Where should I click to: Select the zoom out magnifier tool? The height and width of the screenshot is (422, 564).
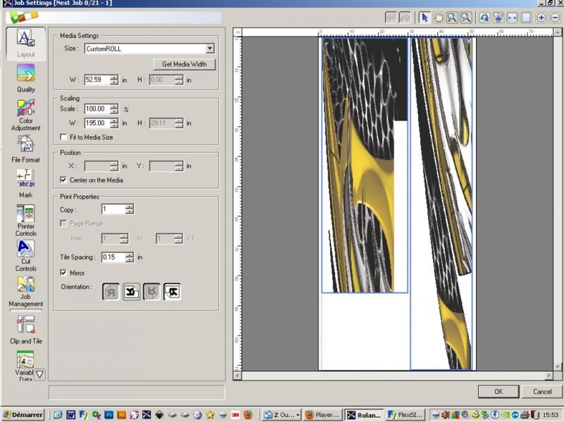click(x=466, y=17)
